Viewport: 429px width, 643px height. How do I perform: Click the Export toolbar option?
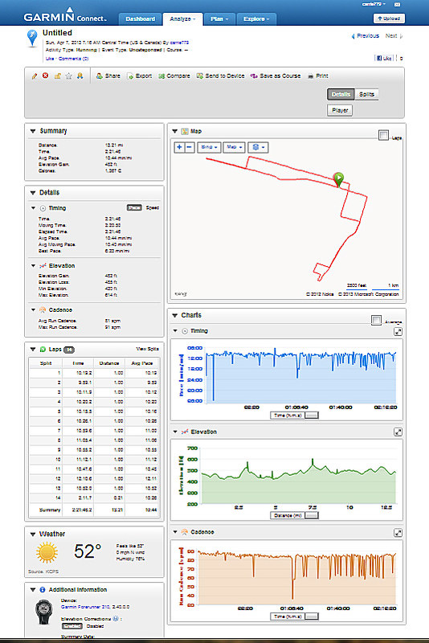pyautogui.click(x=139, y=76)
